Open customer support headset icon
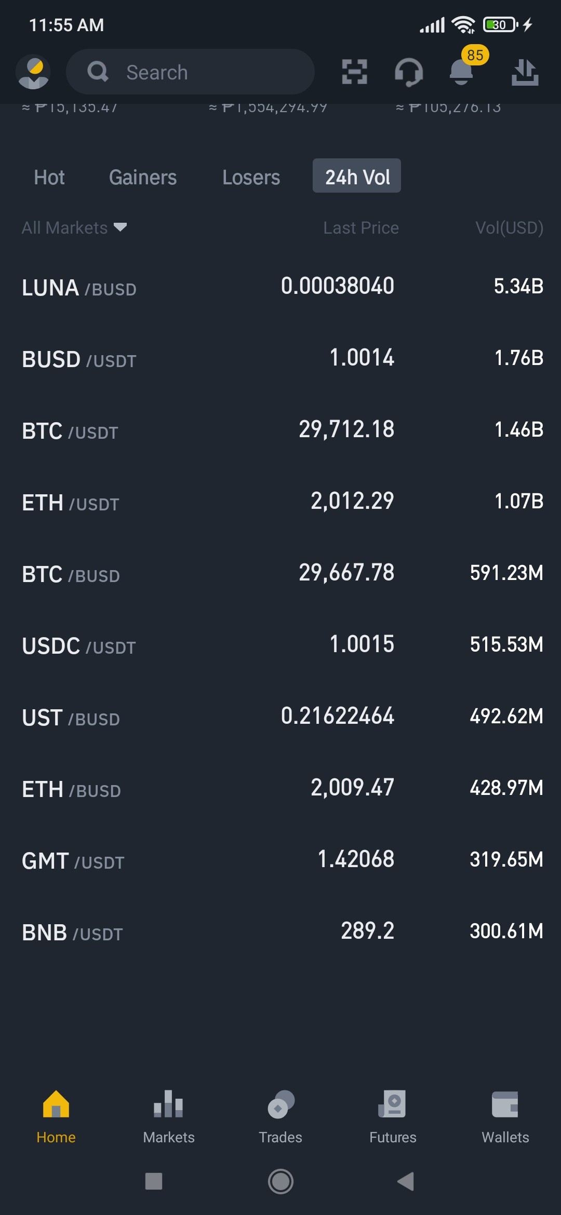This screenshot has width=561, height=1215. click(x=409, y=72)
